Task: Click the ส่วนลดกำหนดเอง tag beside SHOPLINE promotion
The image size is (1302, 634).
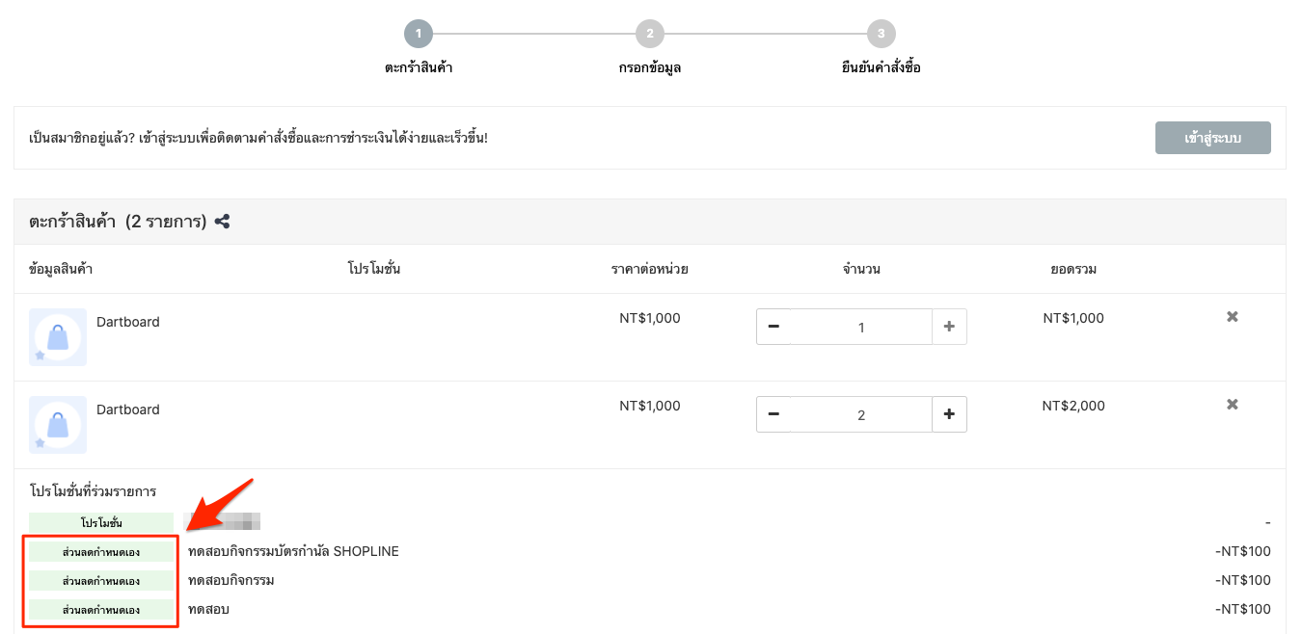Action: pos(101,552)
